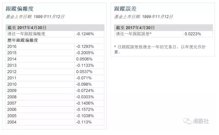Click the 過往一年跟蹤偏離度 row label
The image size is (219, 135).
(26, 34)
